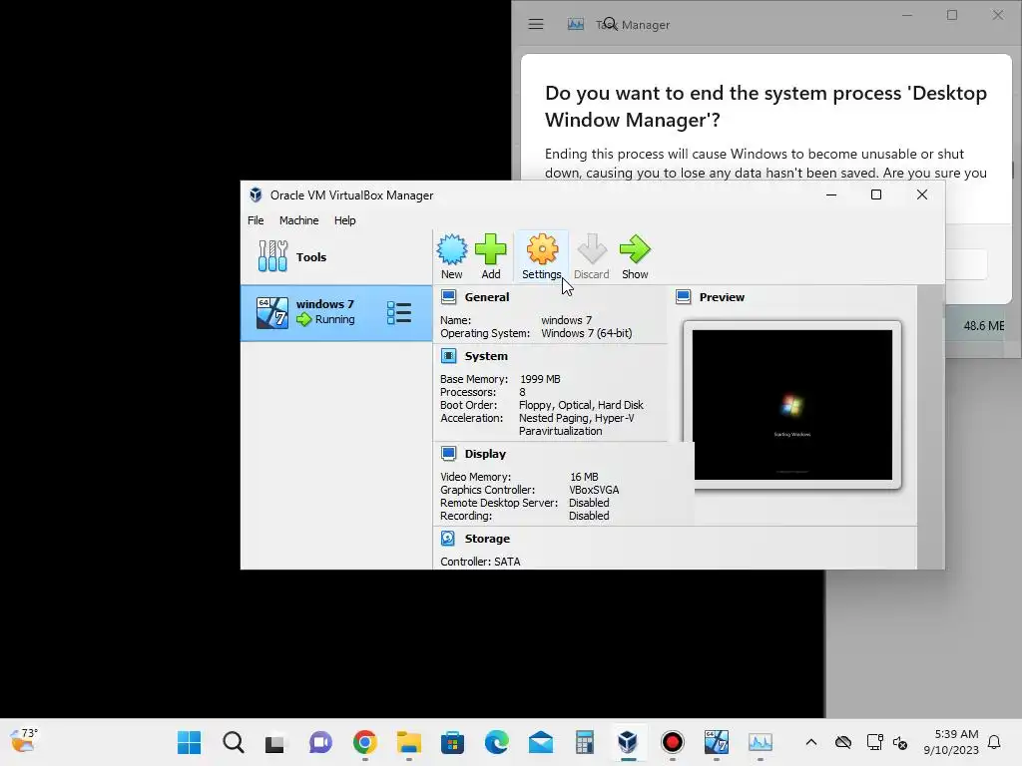This screenshot has width=1022, height=766.
Task: Click the Base Memory value 1999 MB
Action: 540,379
